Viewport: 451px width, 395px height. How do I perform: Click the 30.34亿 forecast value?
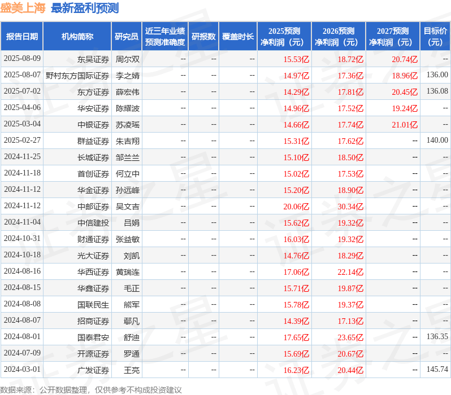(x=350, y=207)
